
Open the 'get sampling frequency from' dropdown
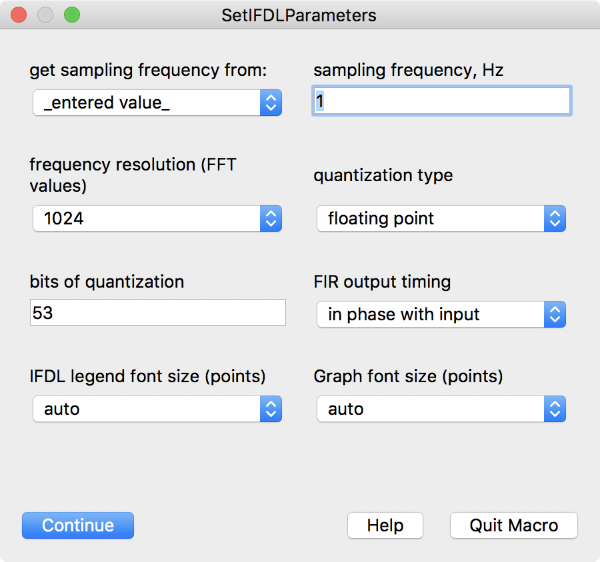157,103
